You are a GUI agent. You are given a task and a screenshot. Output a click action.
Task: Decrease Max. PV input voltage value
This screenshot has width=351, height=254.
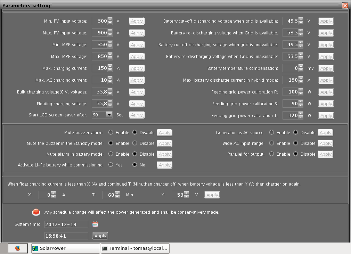pyautogui.click(x=110, y=34)
